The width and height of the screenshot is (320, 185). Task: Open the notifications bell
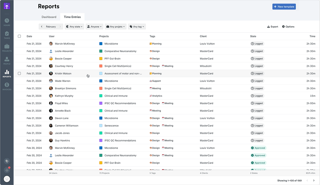click(x=7, y=170)
